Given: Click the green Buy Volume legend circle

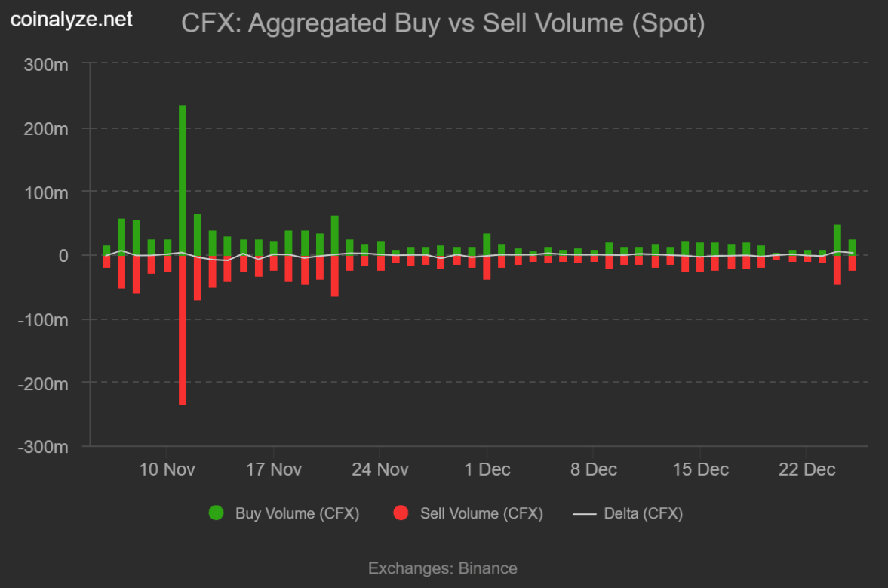Looking at the screenshot, I should coord(217,513).
